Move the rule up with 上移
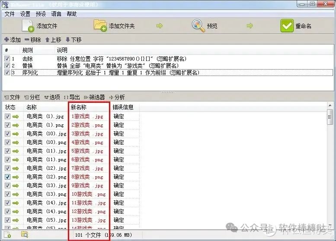 53,40
